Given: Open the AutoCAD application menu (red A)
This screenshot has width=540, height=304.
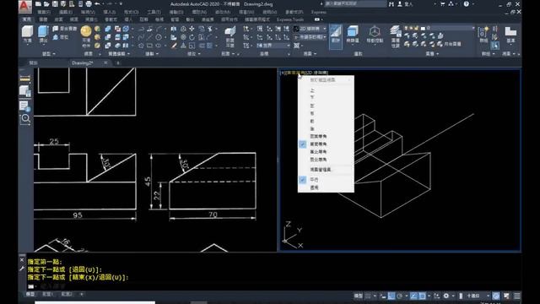Looking at the screenshot, I should point(25,6).
